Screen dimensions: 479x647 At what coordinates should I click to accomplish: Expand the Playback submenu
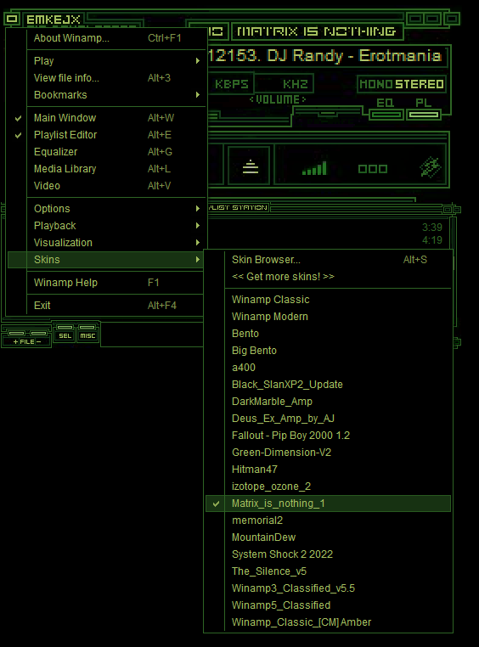[x=105, y=226]
